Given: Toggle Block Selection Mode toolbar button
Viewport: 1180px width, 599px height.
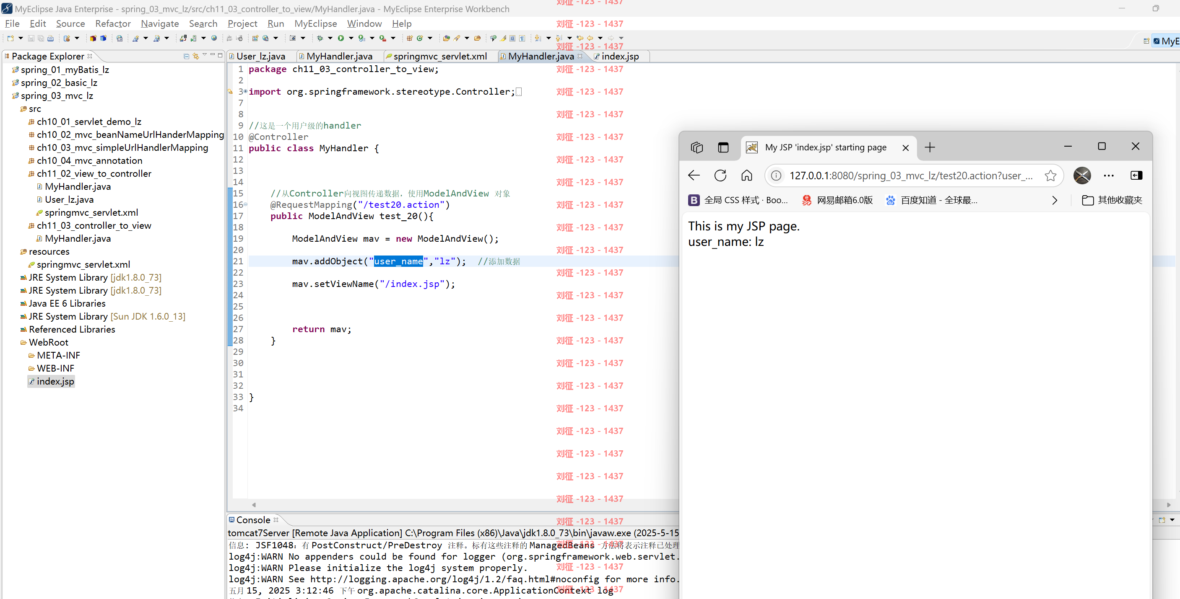Looking at the screenshot, I should click(512, 39).
